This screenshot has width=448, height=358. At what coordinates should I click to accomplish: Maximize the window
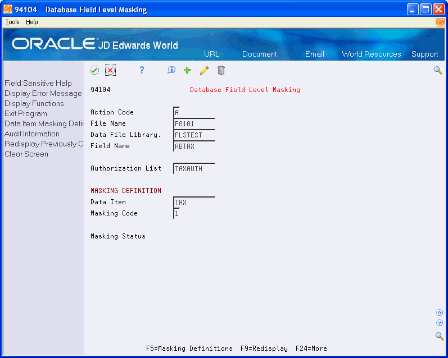[426, 10]
